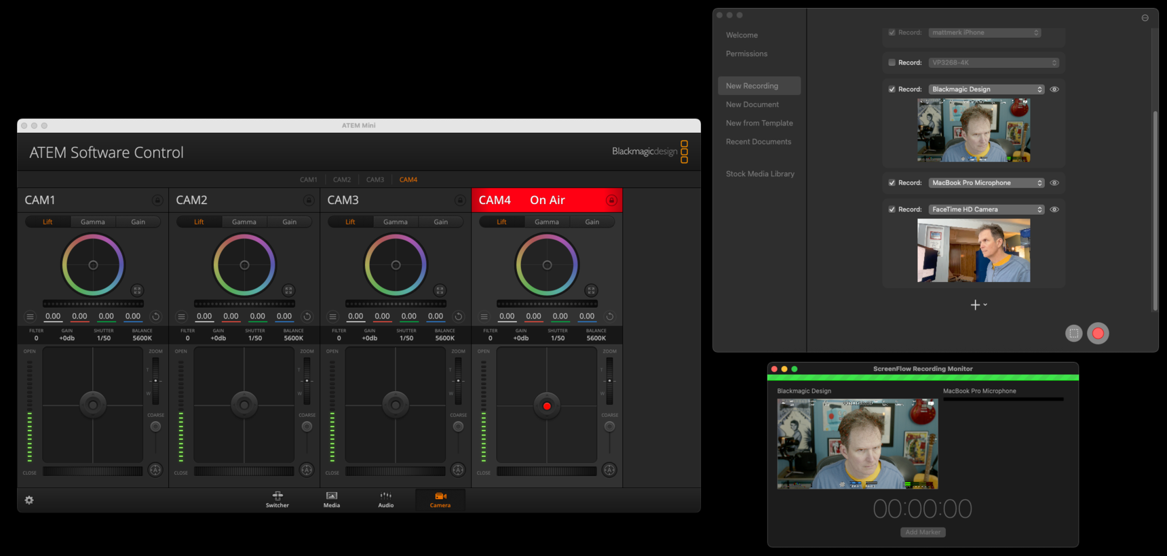Viewport: 1167px width, 556px height.
Task: Click CAM1 Lift color wheel
Action: pyautogui.click(x=93, y=265)
